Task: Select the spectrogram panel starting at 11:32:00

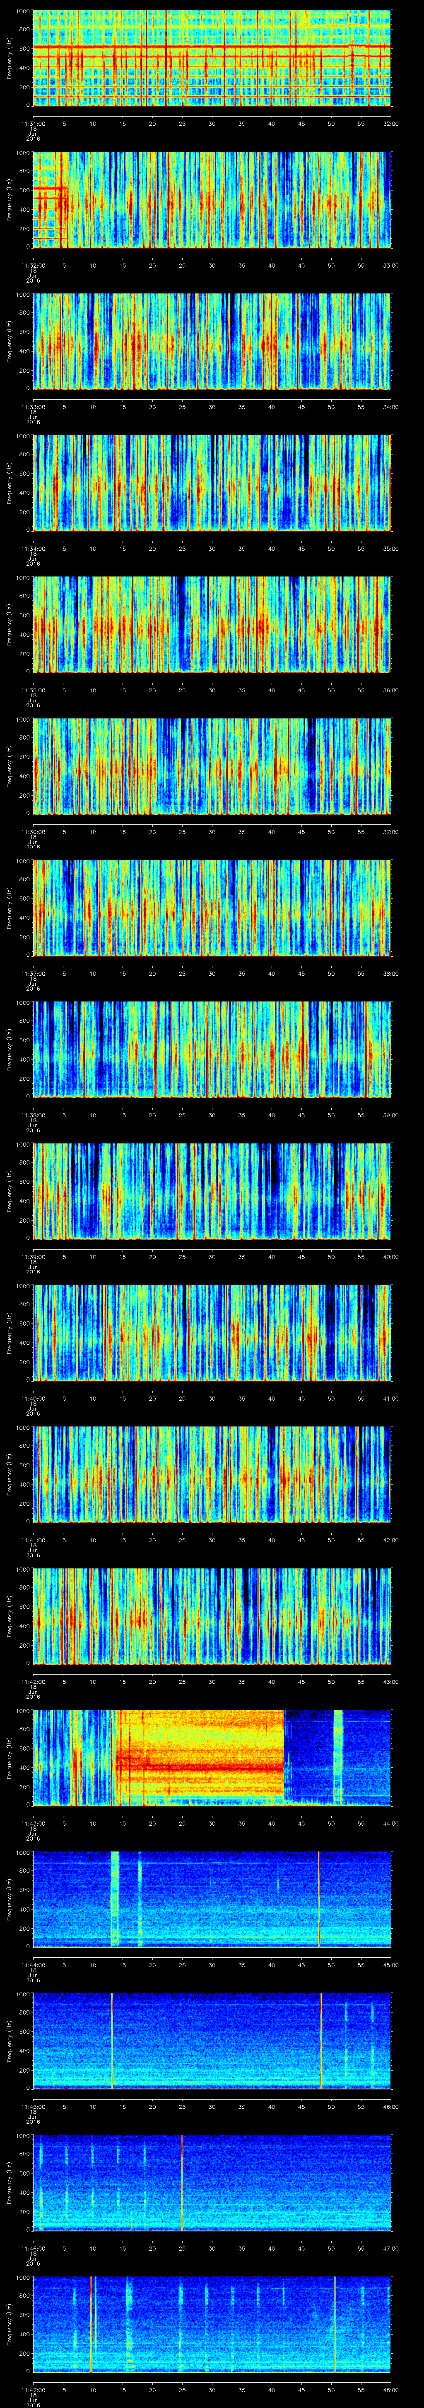Action: click(x=212, y=199)
